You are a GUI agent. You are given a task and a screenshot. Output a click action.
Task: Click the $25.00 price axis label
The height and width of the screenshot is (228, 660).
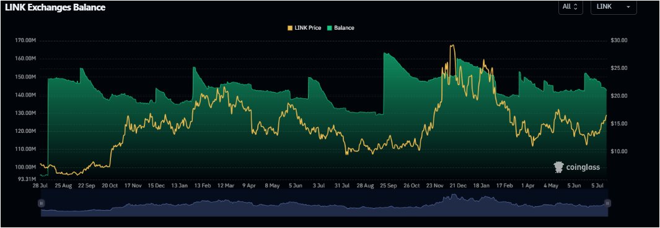coord(618,69)
